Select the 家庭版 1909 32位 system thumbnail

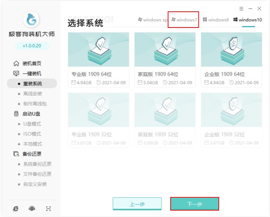pyautogui.click(x=165, y=110)
